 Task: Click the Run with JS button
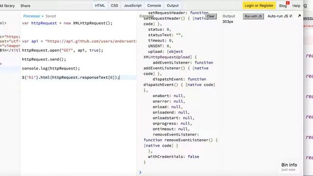coord(253,16)
